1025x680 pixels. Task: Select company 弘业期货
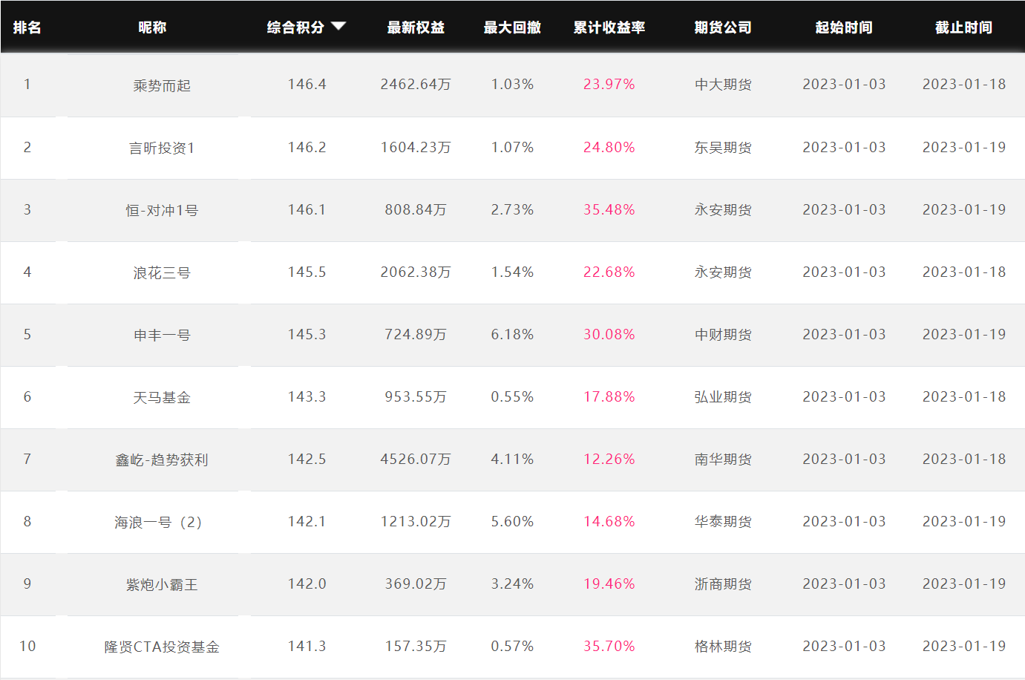point(723,396)
